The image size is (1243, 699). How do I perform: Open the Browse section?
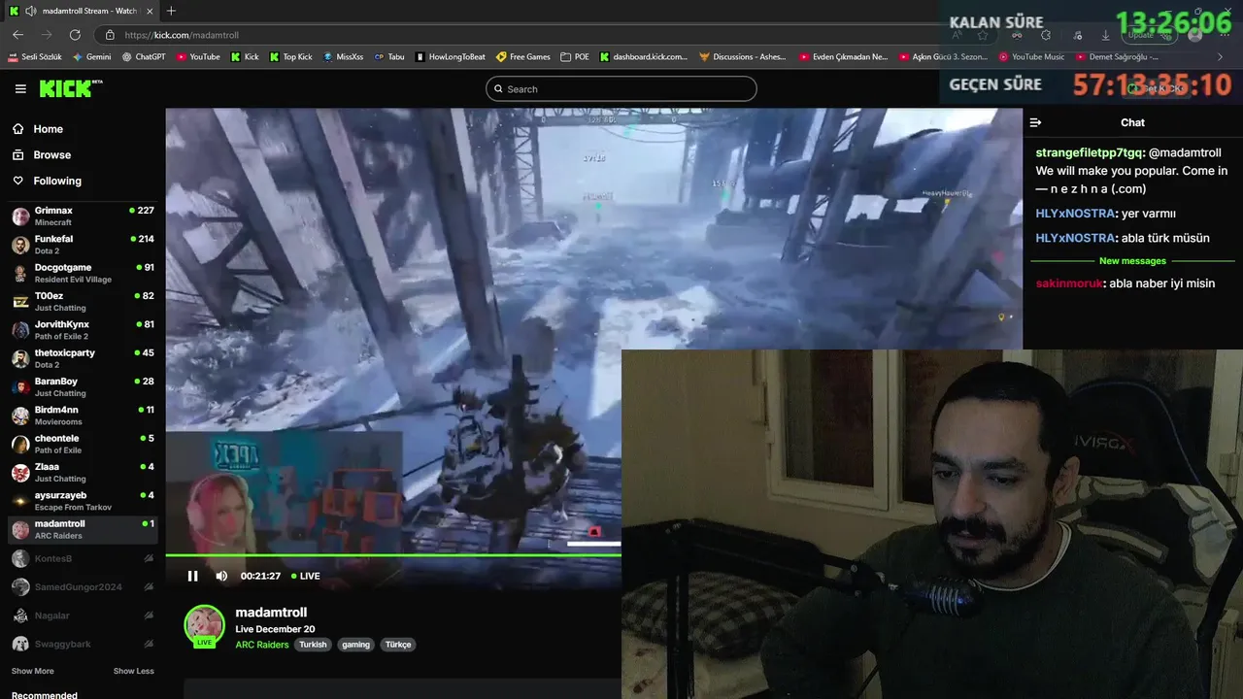[x=51, y=154]
